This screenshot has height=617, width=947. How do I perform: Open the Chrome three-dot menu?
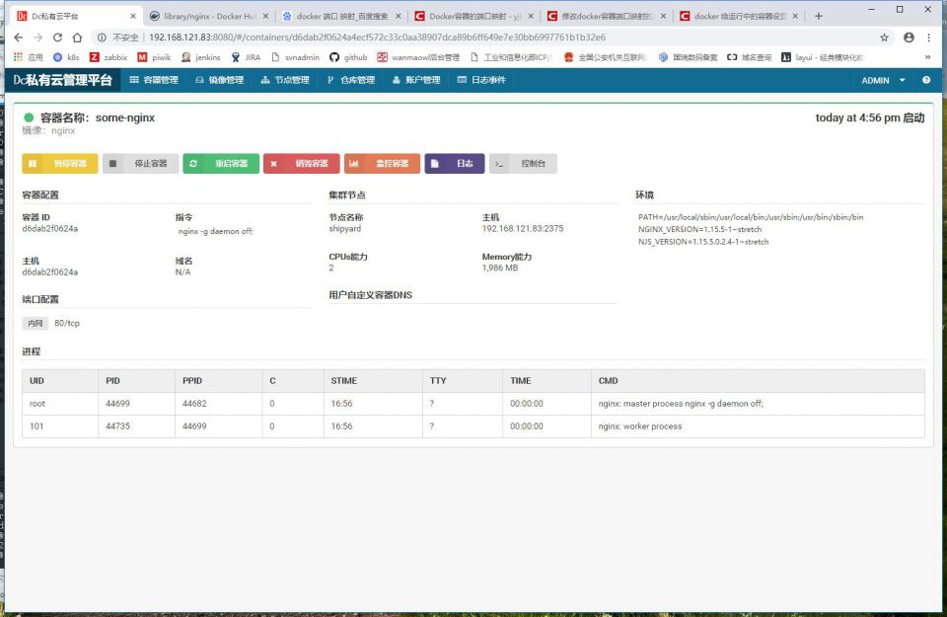[932, 38]
